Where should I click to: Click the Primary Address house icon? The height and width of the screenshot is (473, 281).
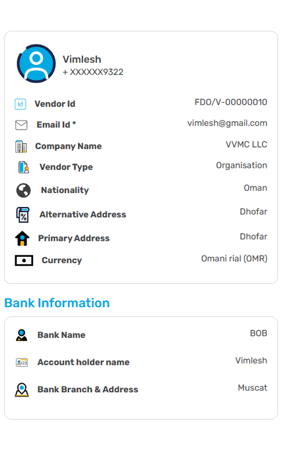[x=22, y=238]
